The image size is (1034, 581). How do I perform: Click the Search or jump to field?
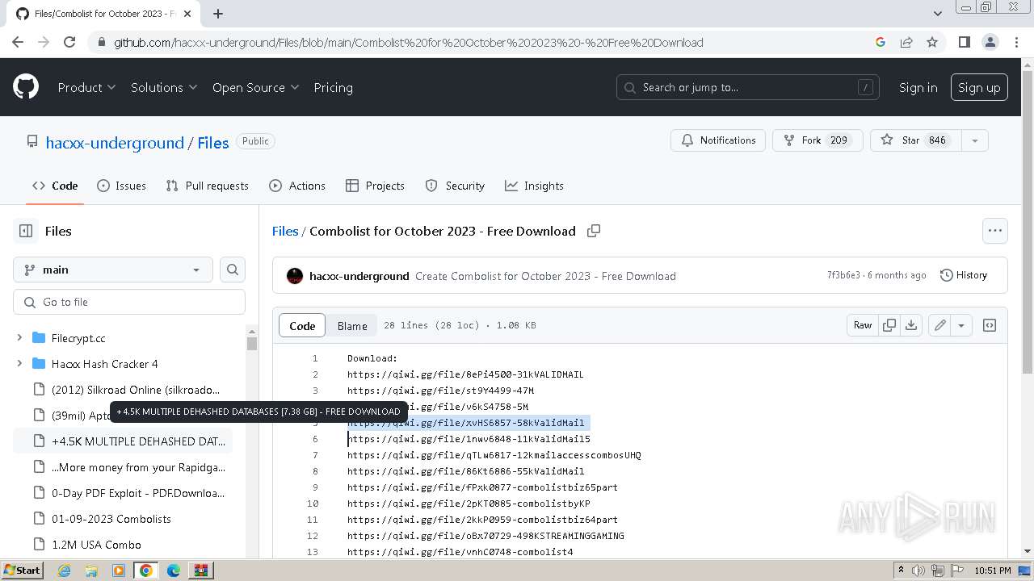pos(747,87)
